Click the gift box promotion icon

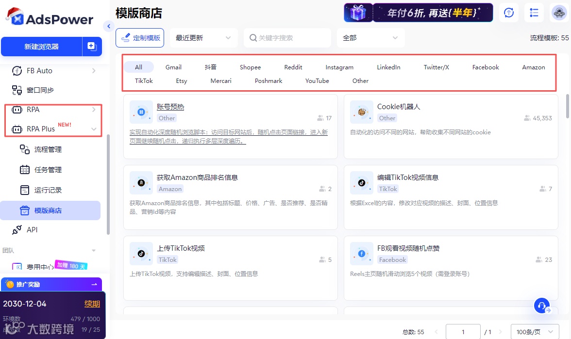[358, 13]
